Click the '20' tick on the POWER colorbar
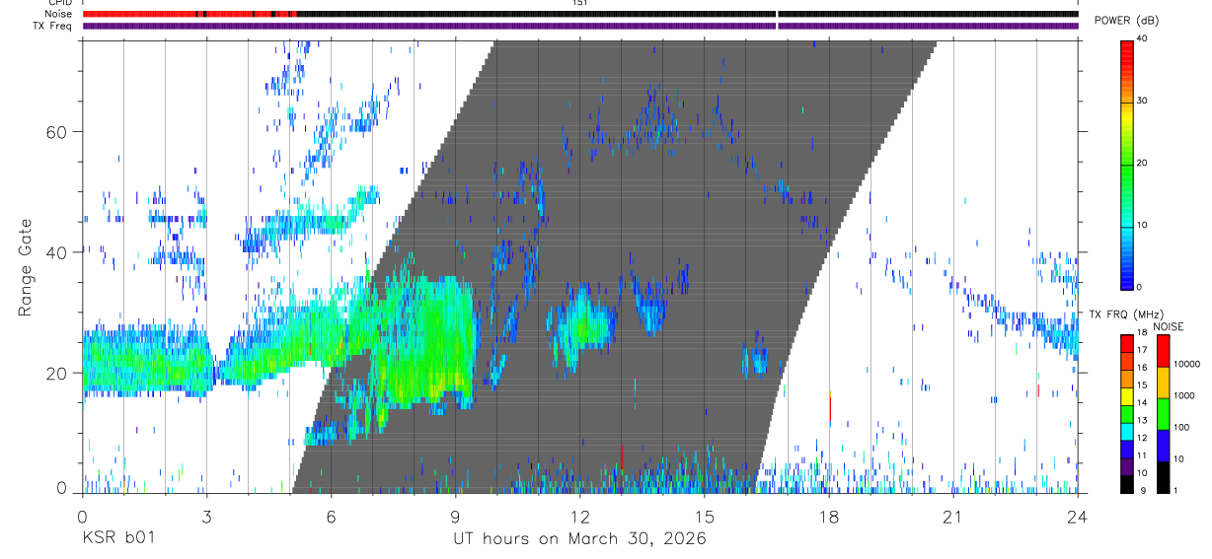Image resolution: width=1212 pixels, height=559 pixels. click(x=1143, y=164)
